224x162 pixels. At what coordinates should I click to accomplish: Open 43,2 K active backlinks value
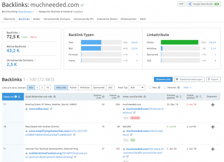pos(13,51)
